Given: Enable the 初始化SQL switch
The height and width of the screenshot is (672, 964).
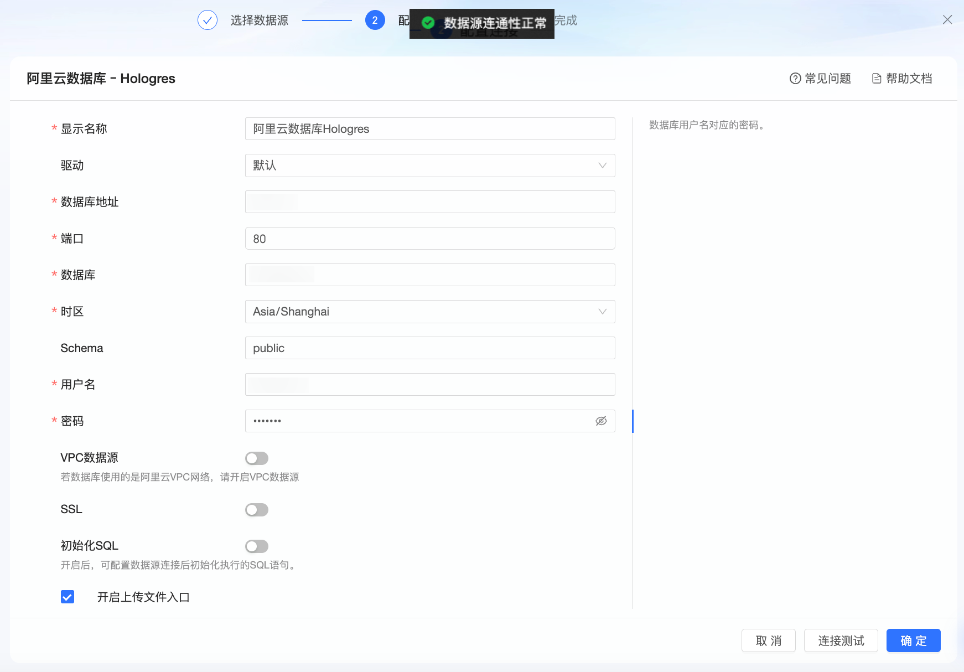Looking at the screenshot, I should coord(257,546).
